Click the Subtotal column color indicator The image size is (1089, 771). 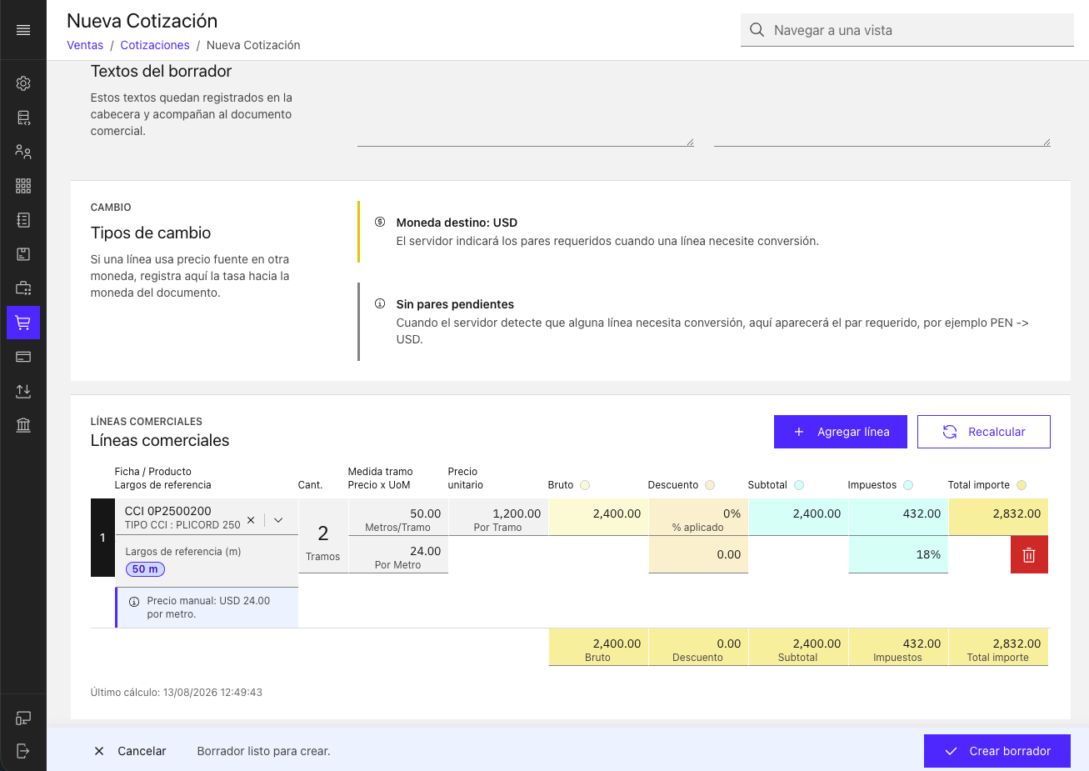pos(799,485)
